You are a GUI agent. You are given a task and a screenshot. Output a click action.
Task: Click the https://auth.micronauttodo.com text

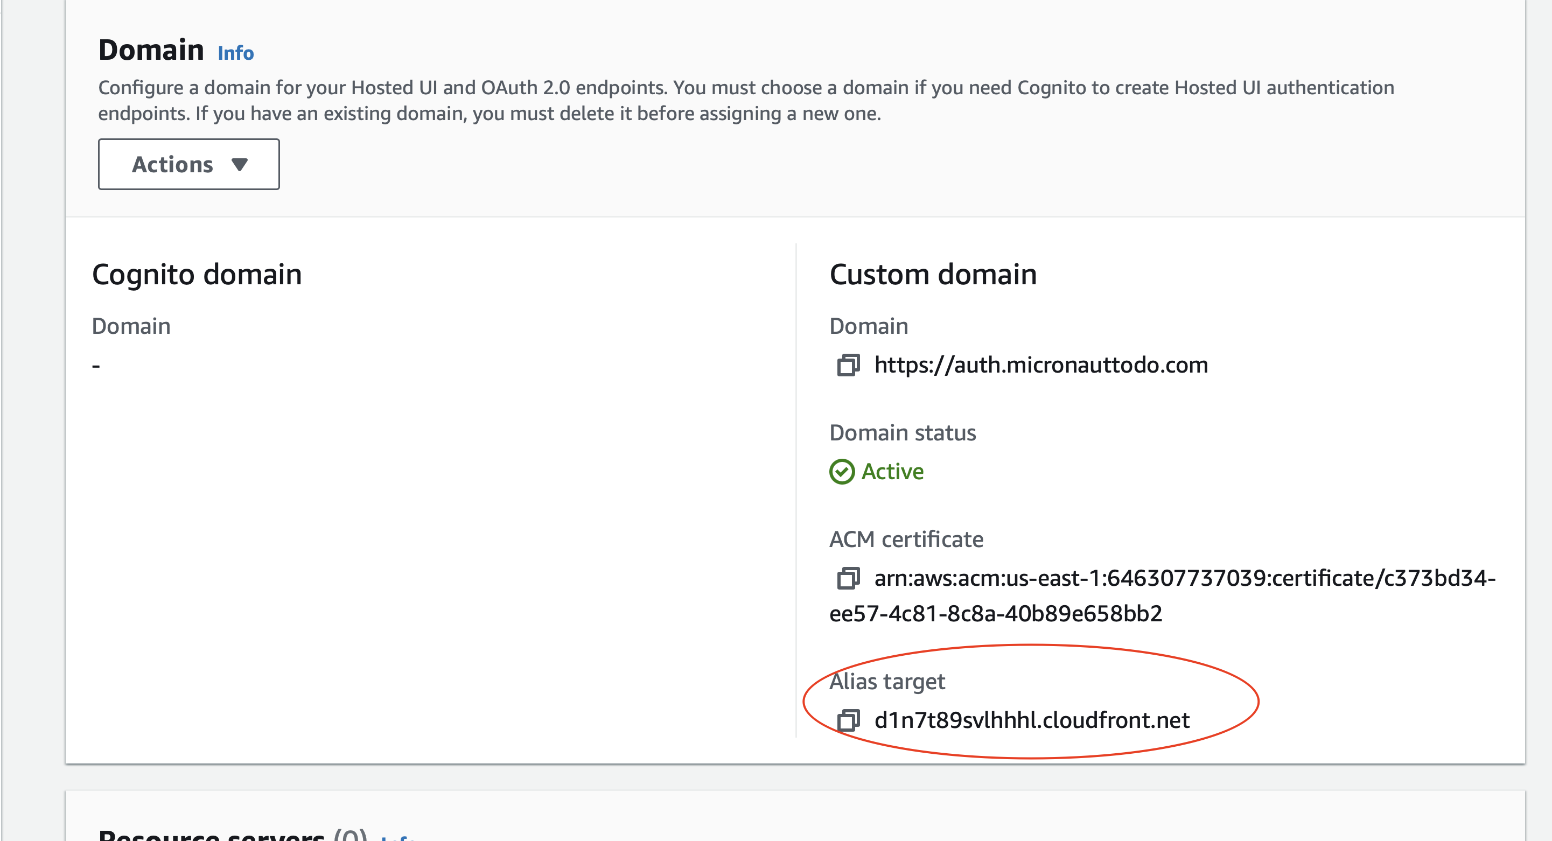coord(1040,365)
